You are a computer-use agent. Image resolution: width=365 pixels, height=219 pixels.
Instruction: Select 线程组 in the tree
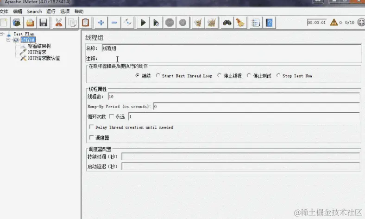[28, 40]
